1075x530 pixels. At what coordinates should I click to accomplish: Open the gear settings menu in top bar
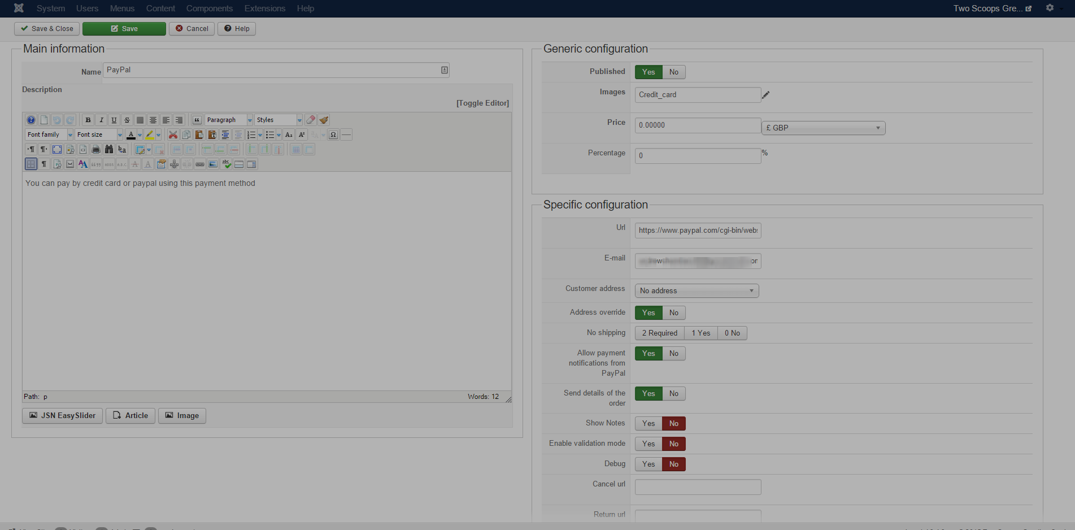tap(1050, 8)
